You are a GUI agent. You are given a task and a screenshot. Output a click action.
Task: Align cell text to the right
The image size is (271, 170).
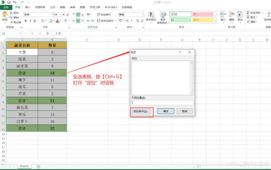pyautogui.click(x=83, y=21)
